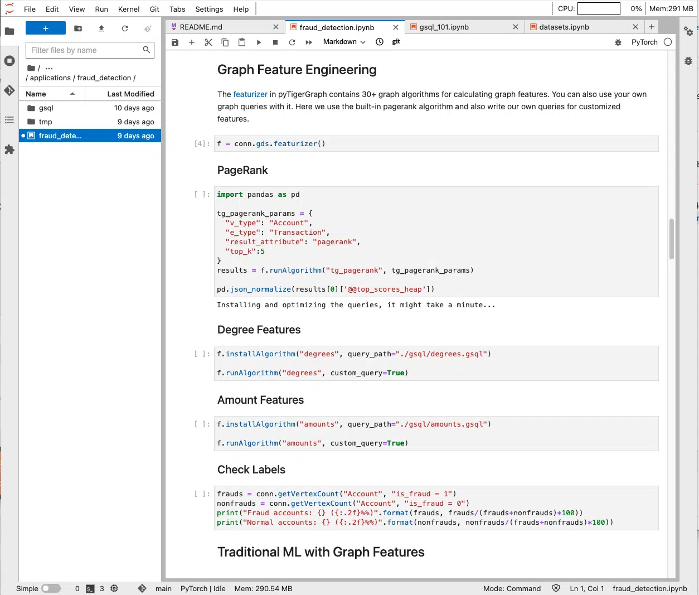Click the terminal count icon in status bar
This screenshot has width=699, height=595.
tap(90, 588)
